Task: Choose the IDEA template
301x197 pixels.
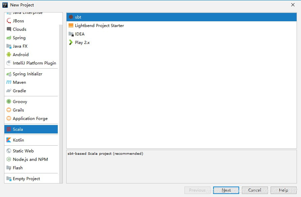Action: click(x=181, y=34)
